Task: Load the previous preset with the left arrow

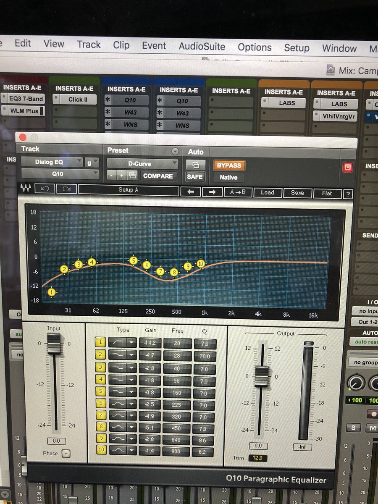Action: tap(190, 192)
